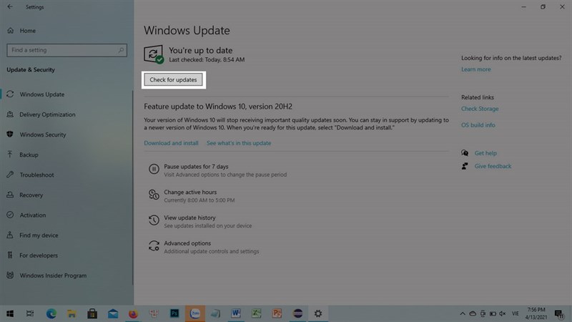This screenshot has height=322, width=572.
Task: Open OS build info link
Action: (478, 125)
